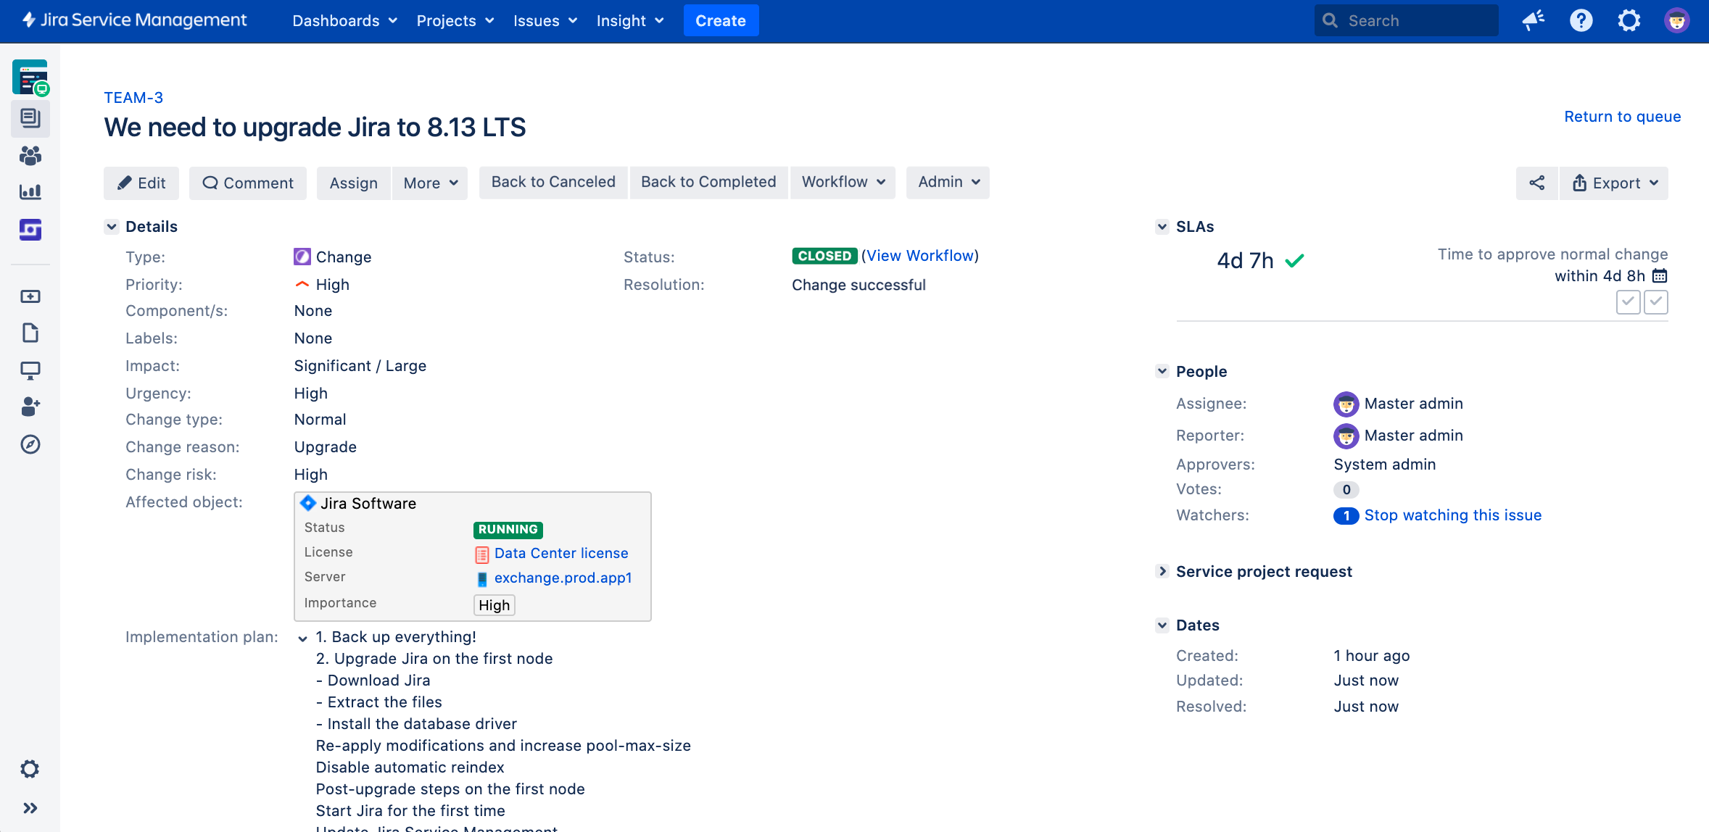Click first SLA checkmark box
This screenshot has width=1709, height=832.
[x=1628, y=301]
